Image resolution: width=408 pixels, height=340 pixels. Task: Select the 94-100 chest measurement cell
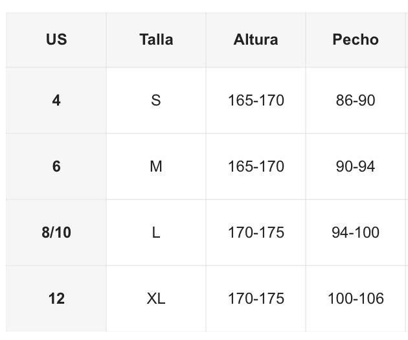[356, 232]
